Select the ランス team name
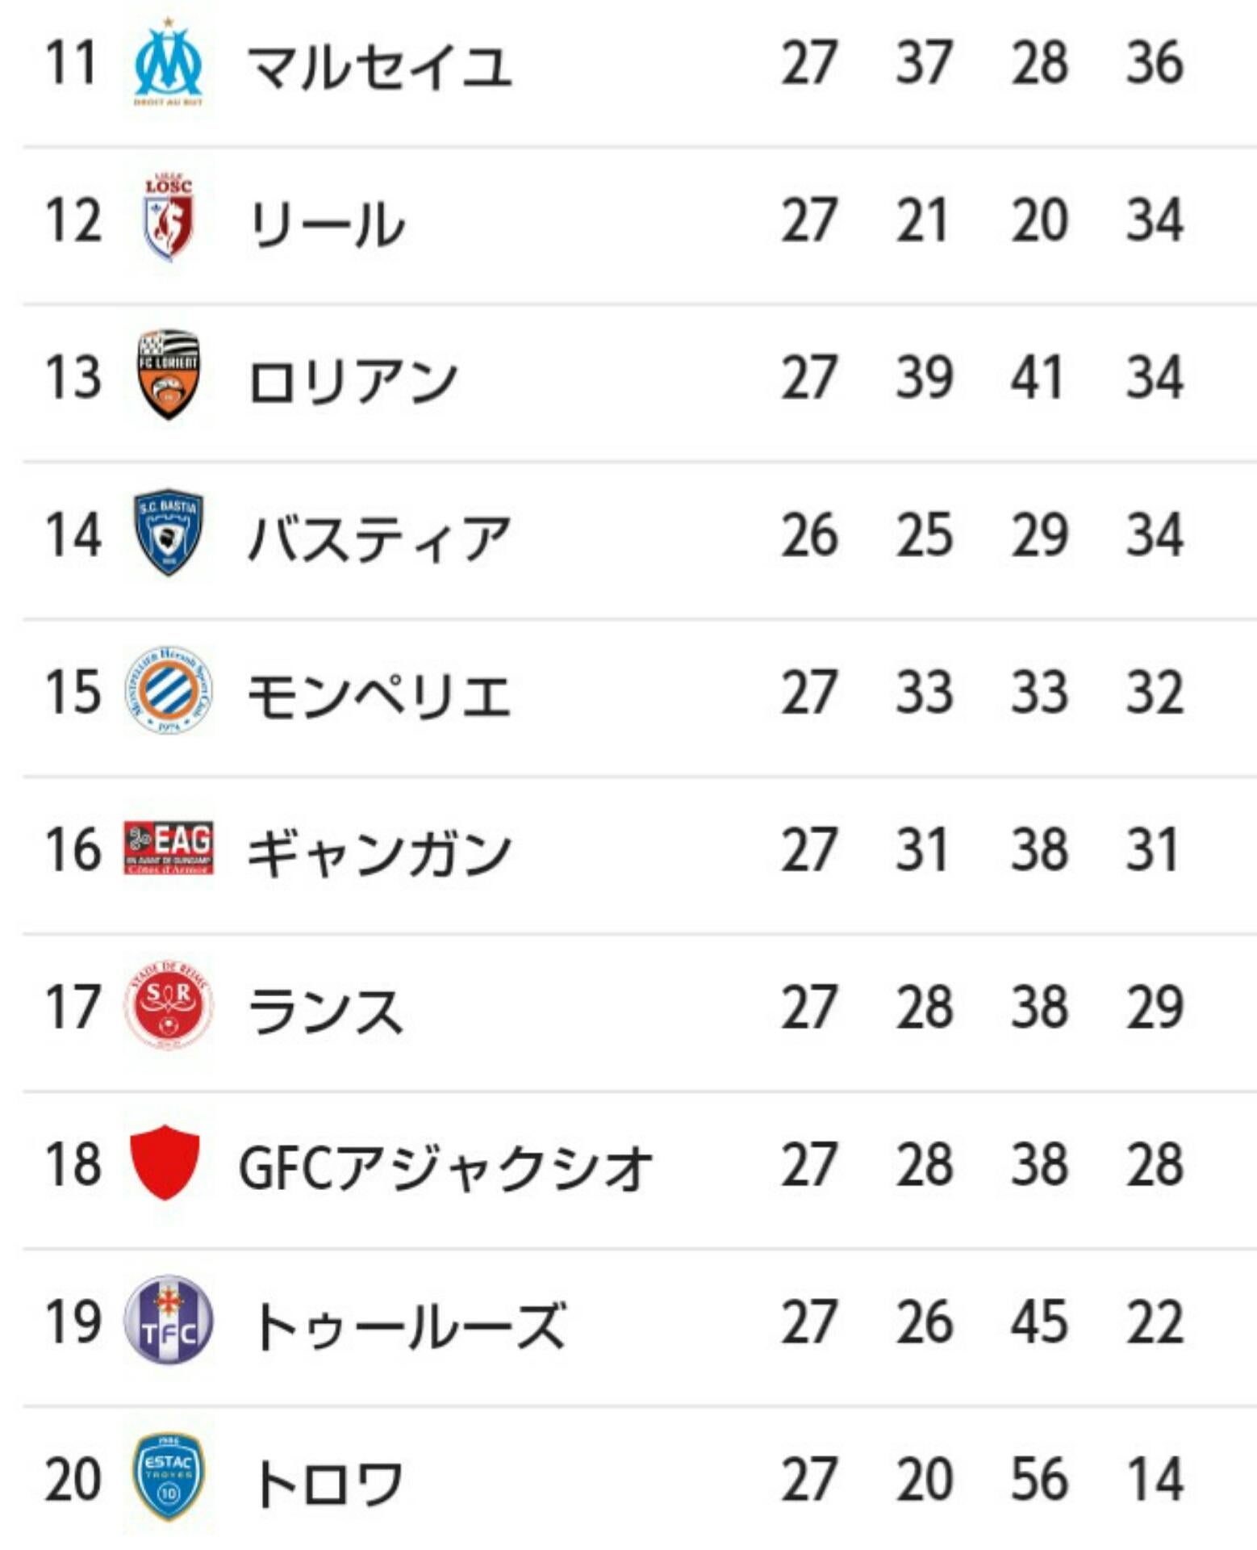1257x1550 pixels. coord(325,1010)
